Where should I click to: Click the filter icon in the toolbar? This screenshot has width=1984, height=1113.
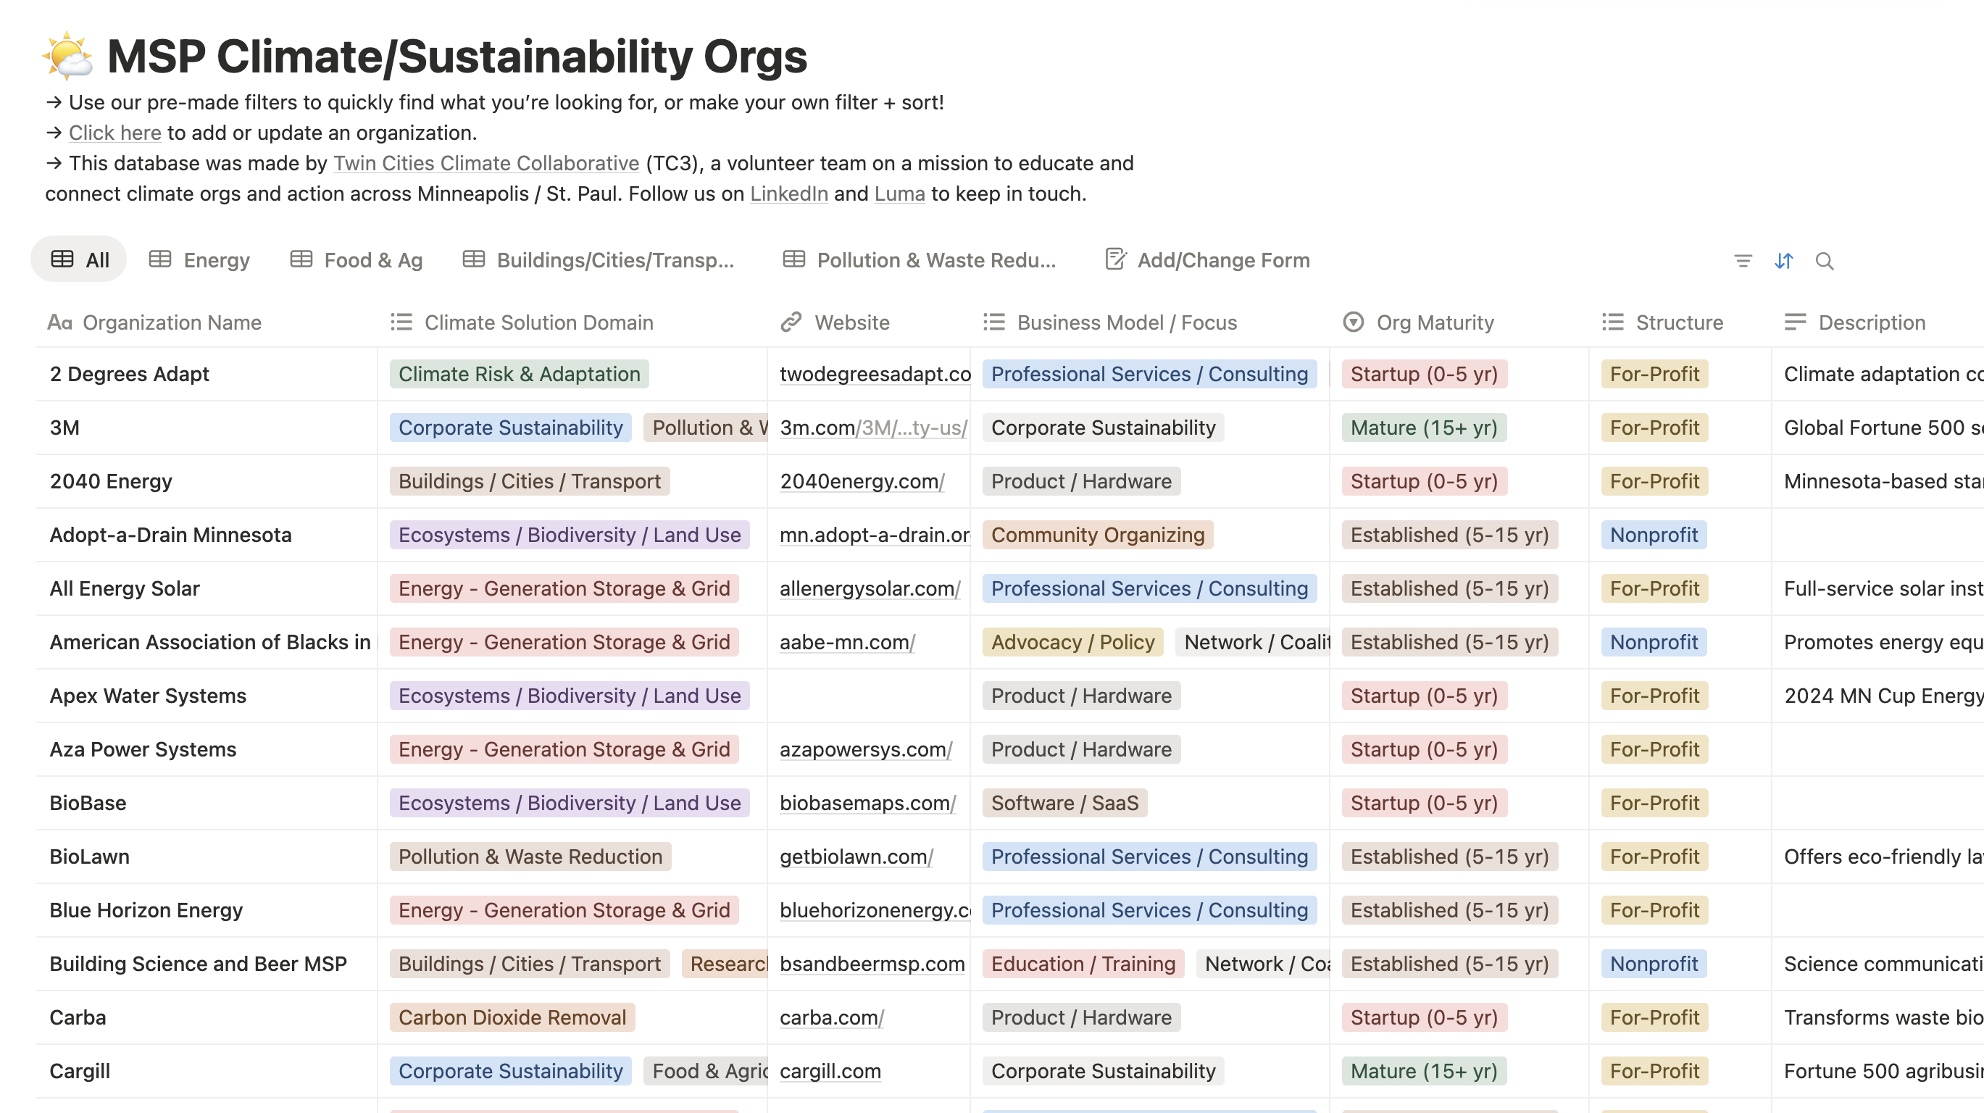click(1743, 261)
